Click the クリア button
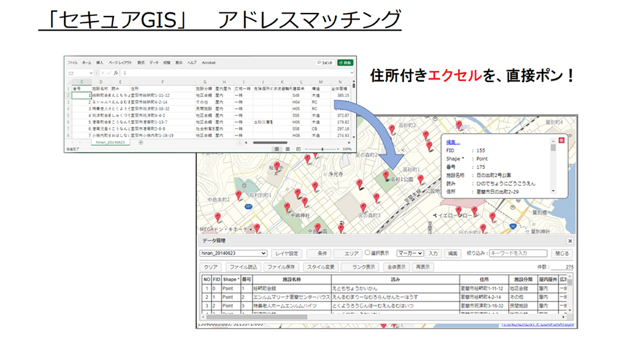The image size is (623, 341). point(210,267)
